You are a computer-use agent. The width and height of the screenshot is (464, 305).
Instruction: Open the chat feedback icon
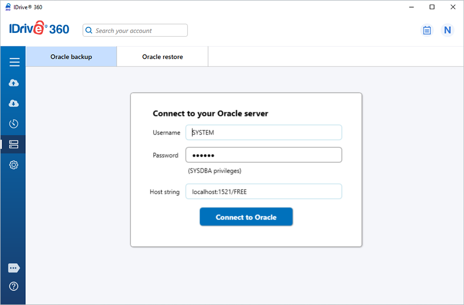click(x=14, y=268)
